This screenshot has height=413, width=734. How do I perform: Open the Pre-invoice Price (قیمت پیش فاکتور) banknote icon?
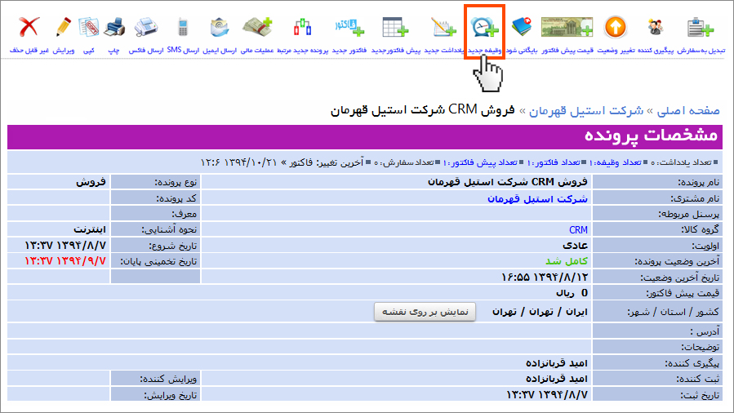point(567,27)
